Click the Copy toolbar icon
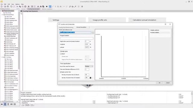 pyautogui.click(x=20, y=7)
